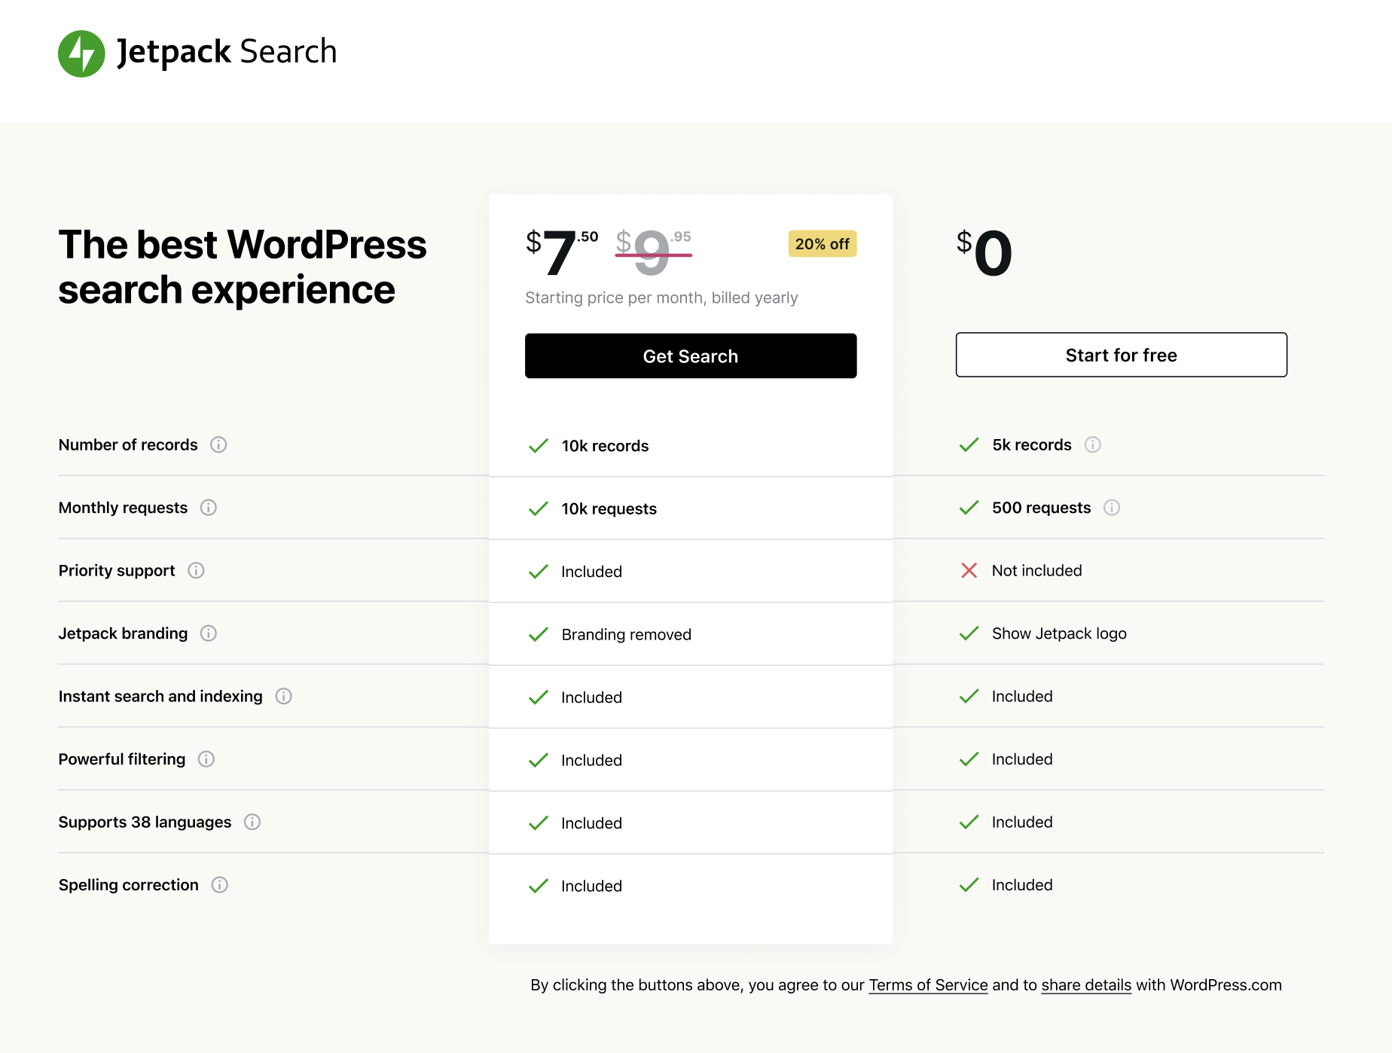This screenshot has height=1053, width=1392.
Task: Click 'Starting price per month, billed yearly'
Action: (x=661, y=298)
